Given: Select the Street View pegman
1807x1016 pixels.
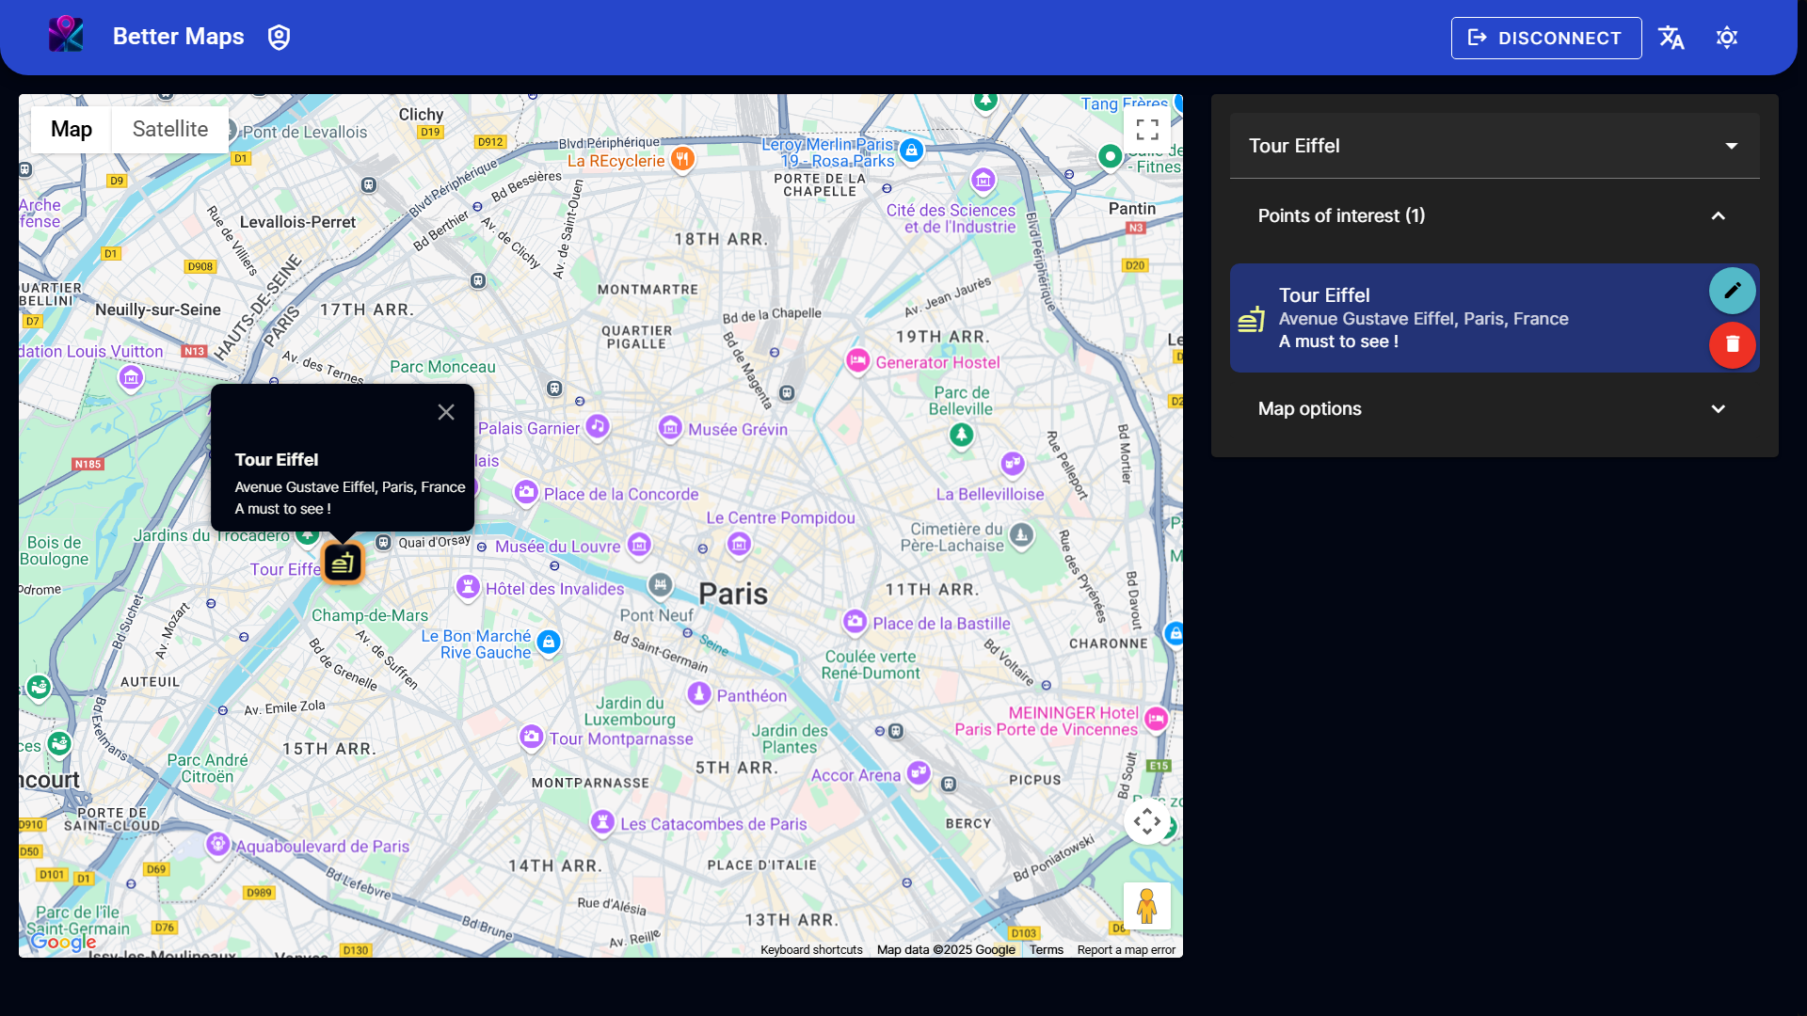Looking at the screenshot, I should (1146, 906).
